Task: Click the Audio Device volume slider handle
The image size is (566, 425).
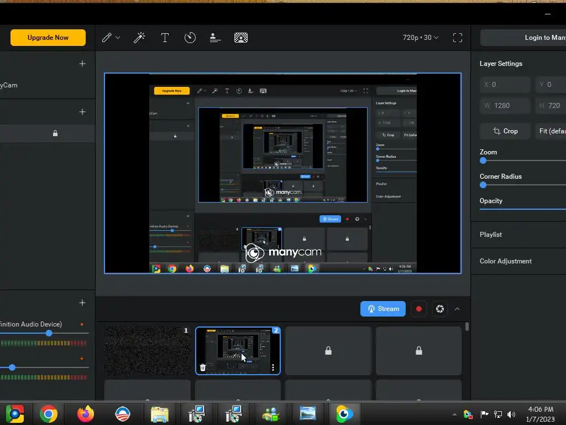Action: click(49, 333)
